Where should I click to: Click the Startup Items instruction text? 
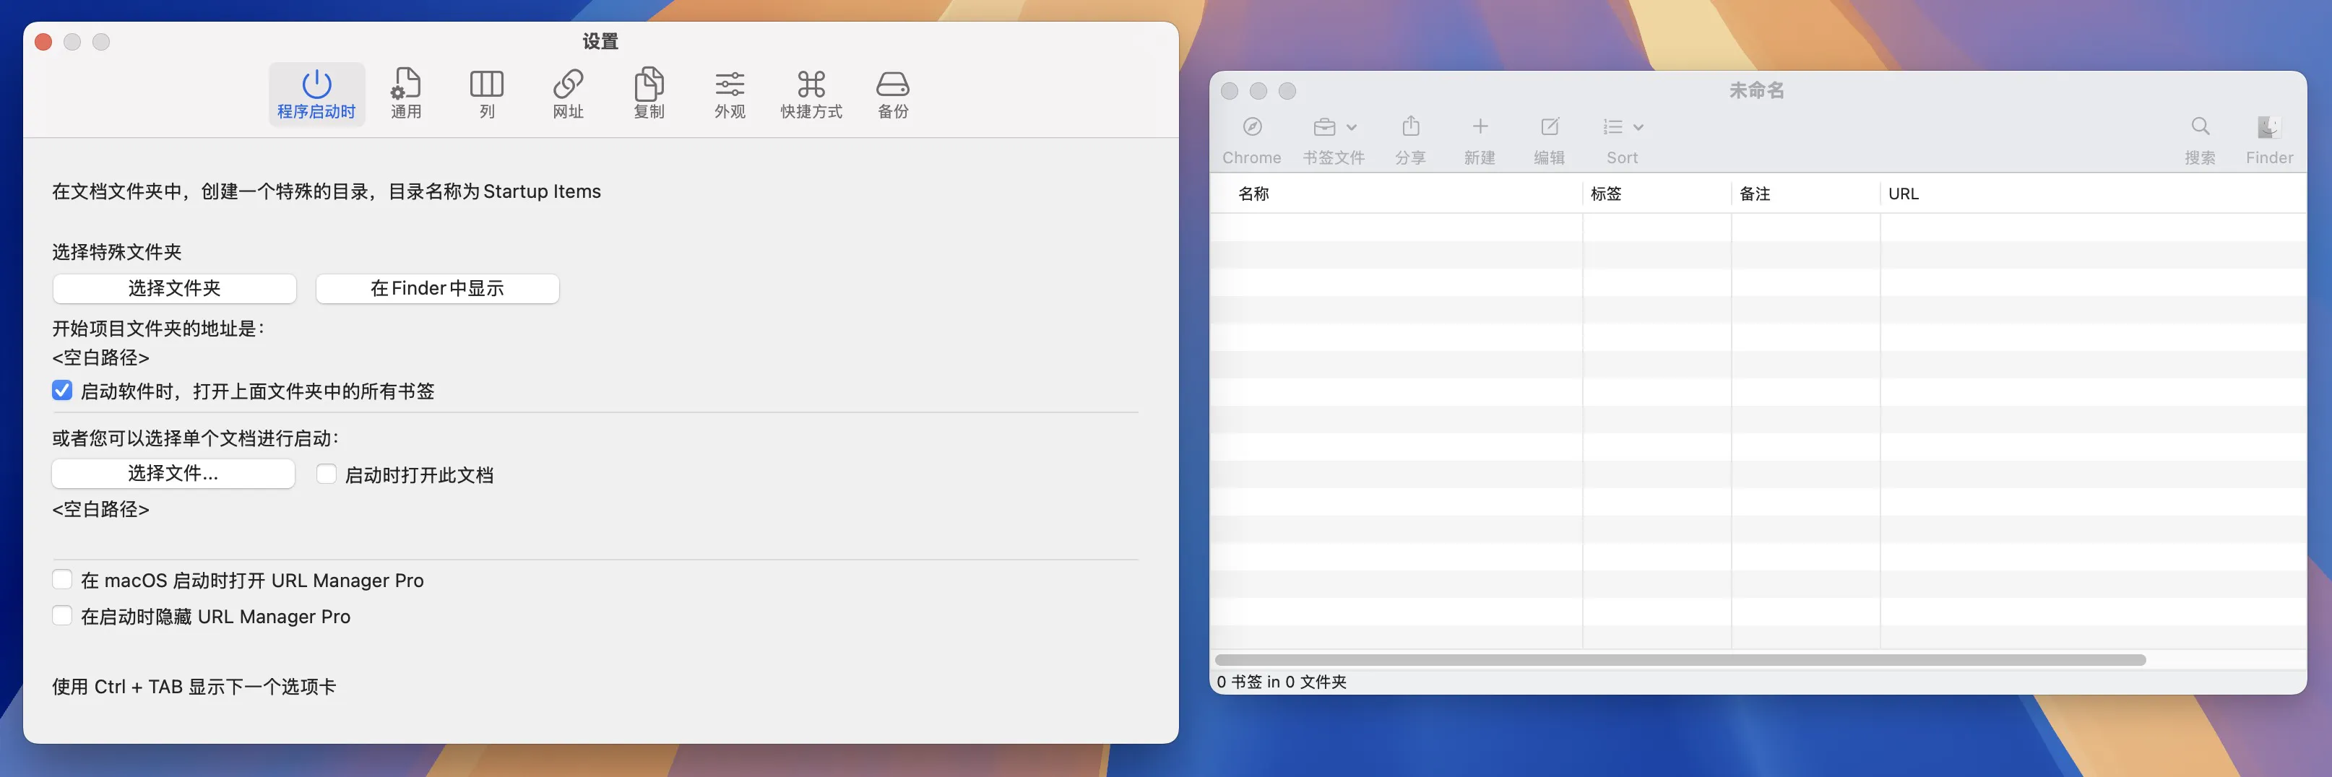326,192
